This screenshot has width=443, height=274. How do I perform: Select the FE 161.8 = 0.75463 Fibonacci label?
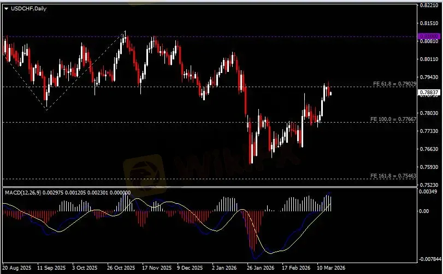(x=393, y=176)
